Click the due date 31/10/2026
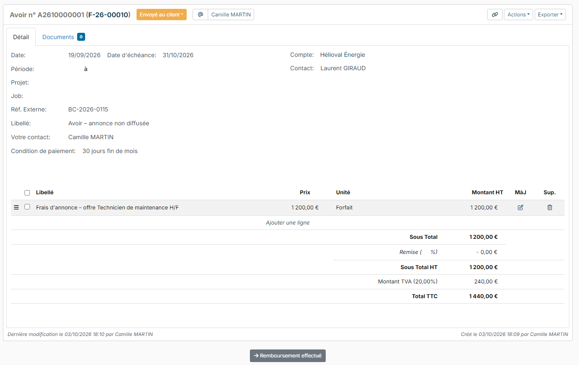Image resolution: width=579 pixels, height=365 pixels. click(178, 55)
